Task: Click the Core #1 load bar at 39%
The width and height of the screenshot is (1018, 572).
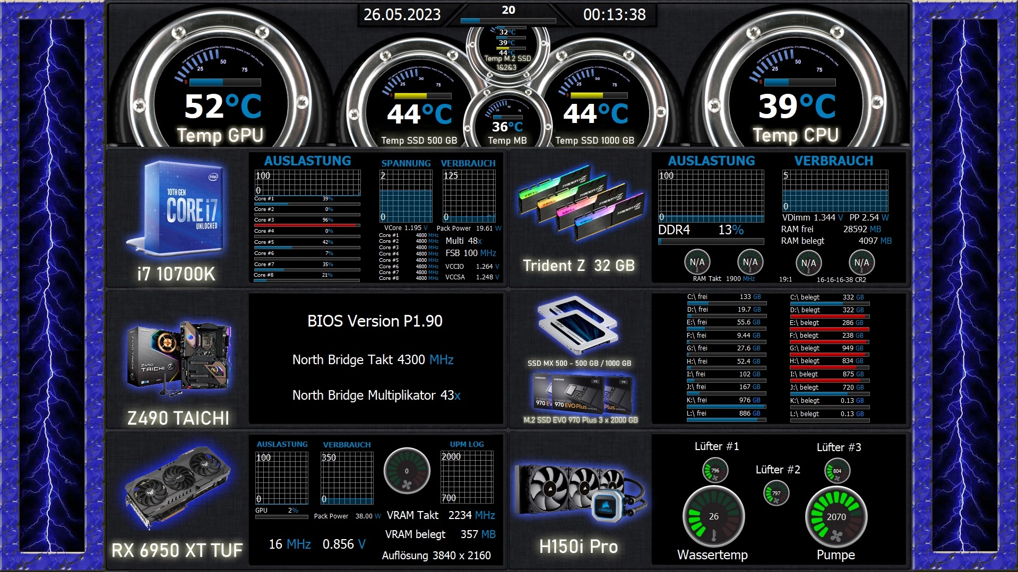Action: pos(307,204)
